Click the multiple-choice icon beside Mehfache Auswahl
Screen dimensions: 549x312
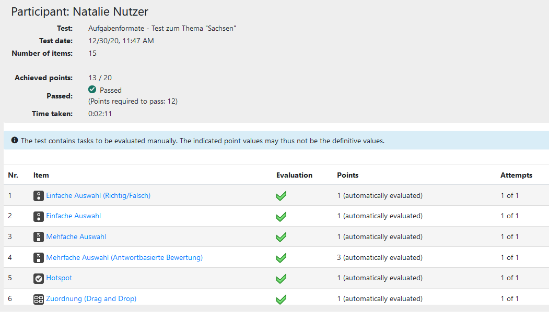[39, 237]
